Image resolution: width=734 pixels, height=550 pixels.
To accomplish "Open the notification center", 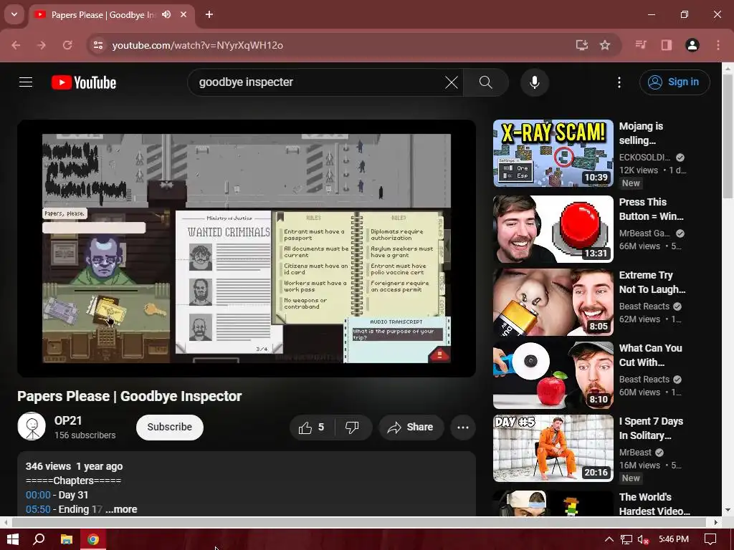I will [x=710, y=539].
